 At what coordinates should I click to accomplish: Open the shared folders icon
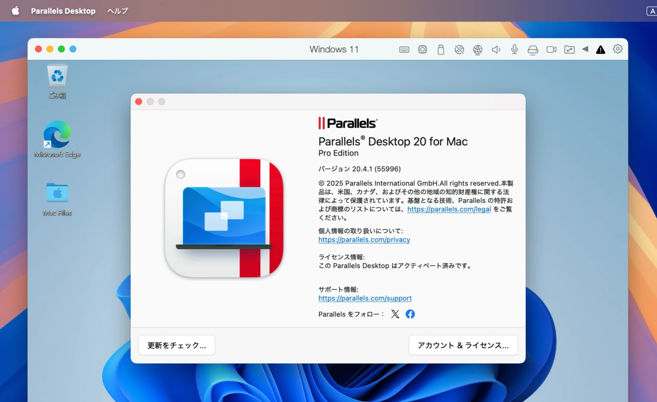(569, 49)
